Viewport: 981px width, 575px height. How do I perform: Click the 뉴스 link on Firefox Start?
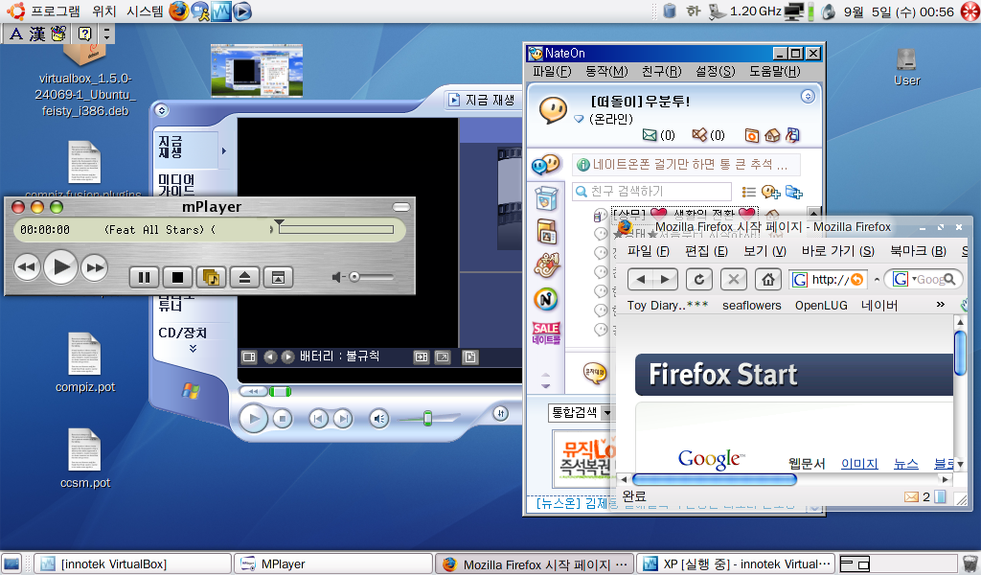[905, 464]
